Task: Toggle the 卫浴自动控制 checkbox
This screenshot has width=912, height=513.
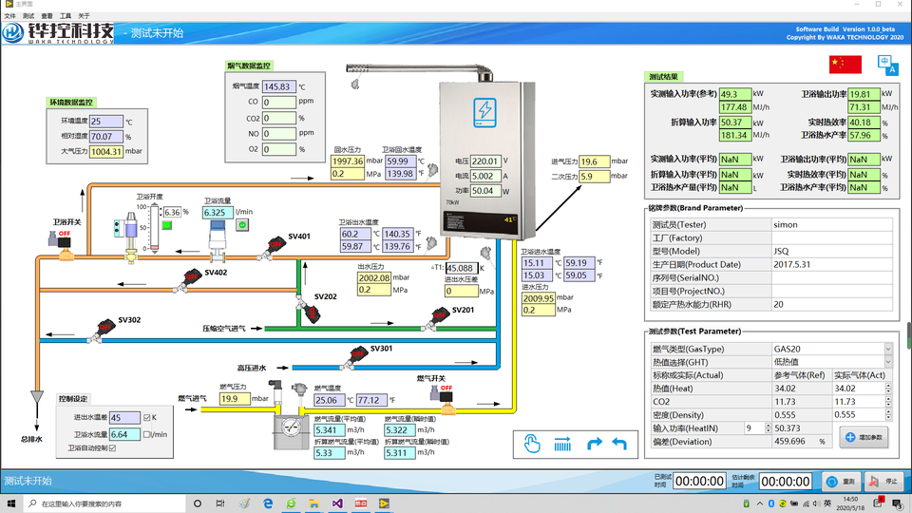Action: click(112, 447)
